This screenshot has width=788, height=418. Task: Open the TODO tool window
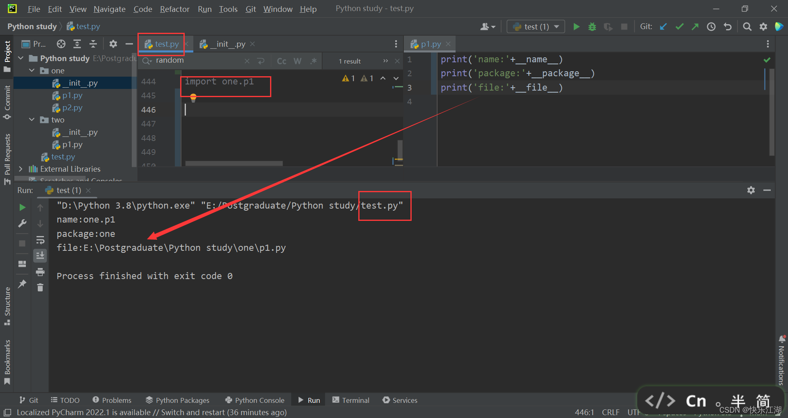tap(65, 400)
